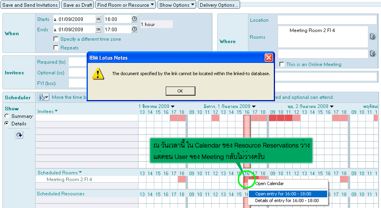Click the Ends time field 17:00
The height and width of the screenshot is (208, 381).
point(118,29)
